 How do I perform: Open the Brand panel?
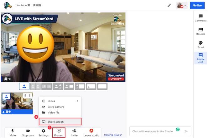click(x=200, y=45)
